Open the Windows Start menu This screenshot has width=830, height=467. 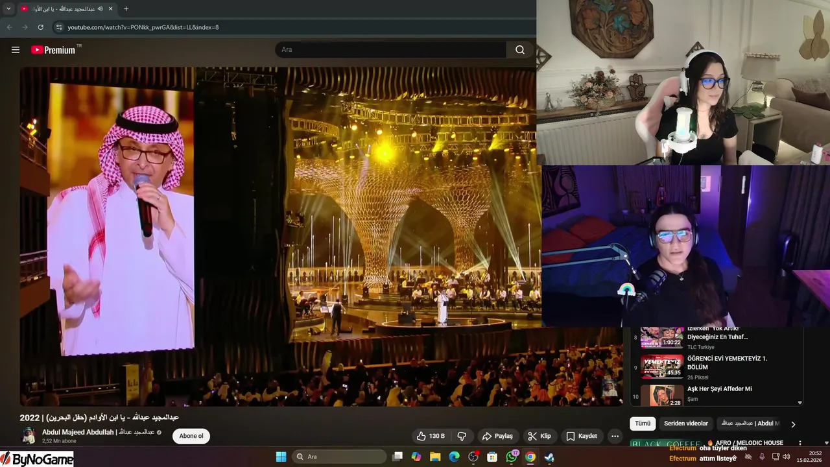click(x=281, y=457)
